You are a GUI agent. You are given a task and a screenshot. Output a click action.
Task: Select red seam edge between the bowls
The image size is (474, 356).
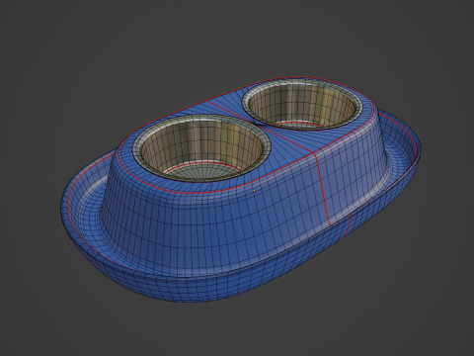(x=260, y=127)
